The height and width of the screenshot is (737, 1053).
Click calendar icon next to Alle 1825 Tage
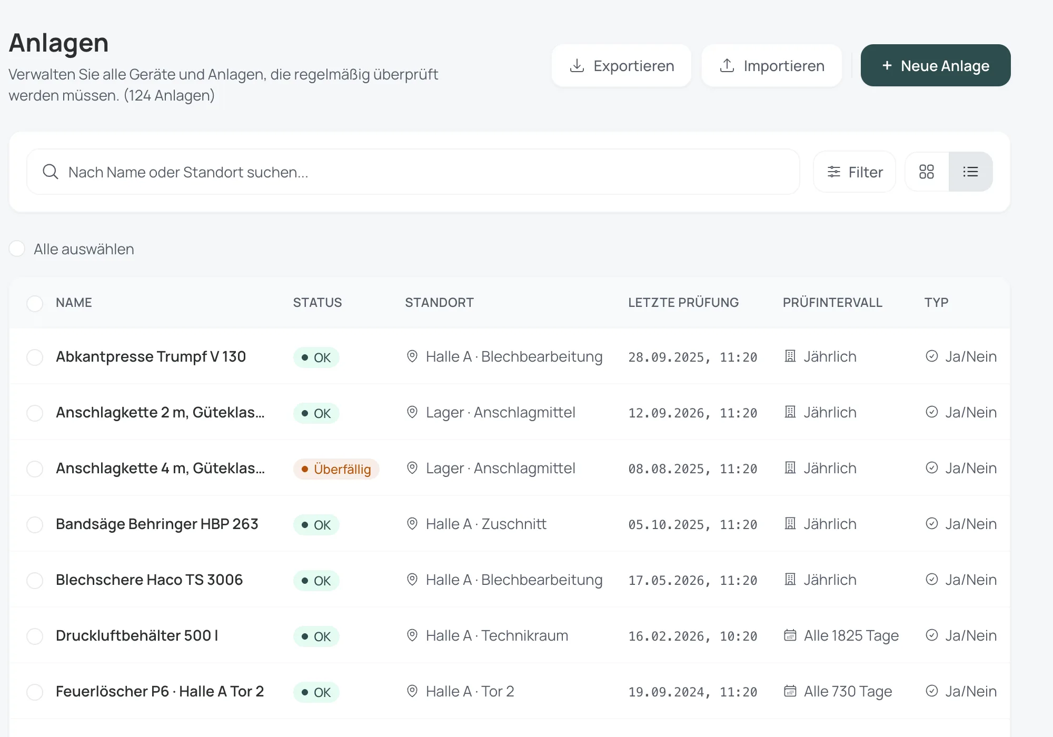click(790, 635)
